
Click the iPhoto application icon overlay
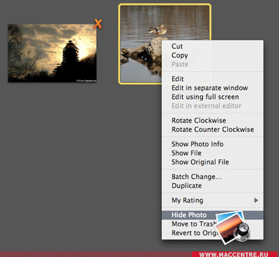[x=232, y=227]
